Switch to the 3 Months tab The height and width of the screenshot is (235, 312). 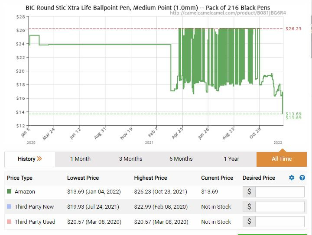pyautogui.click(x=131, y=159)
